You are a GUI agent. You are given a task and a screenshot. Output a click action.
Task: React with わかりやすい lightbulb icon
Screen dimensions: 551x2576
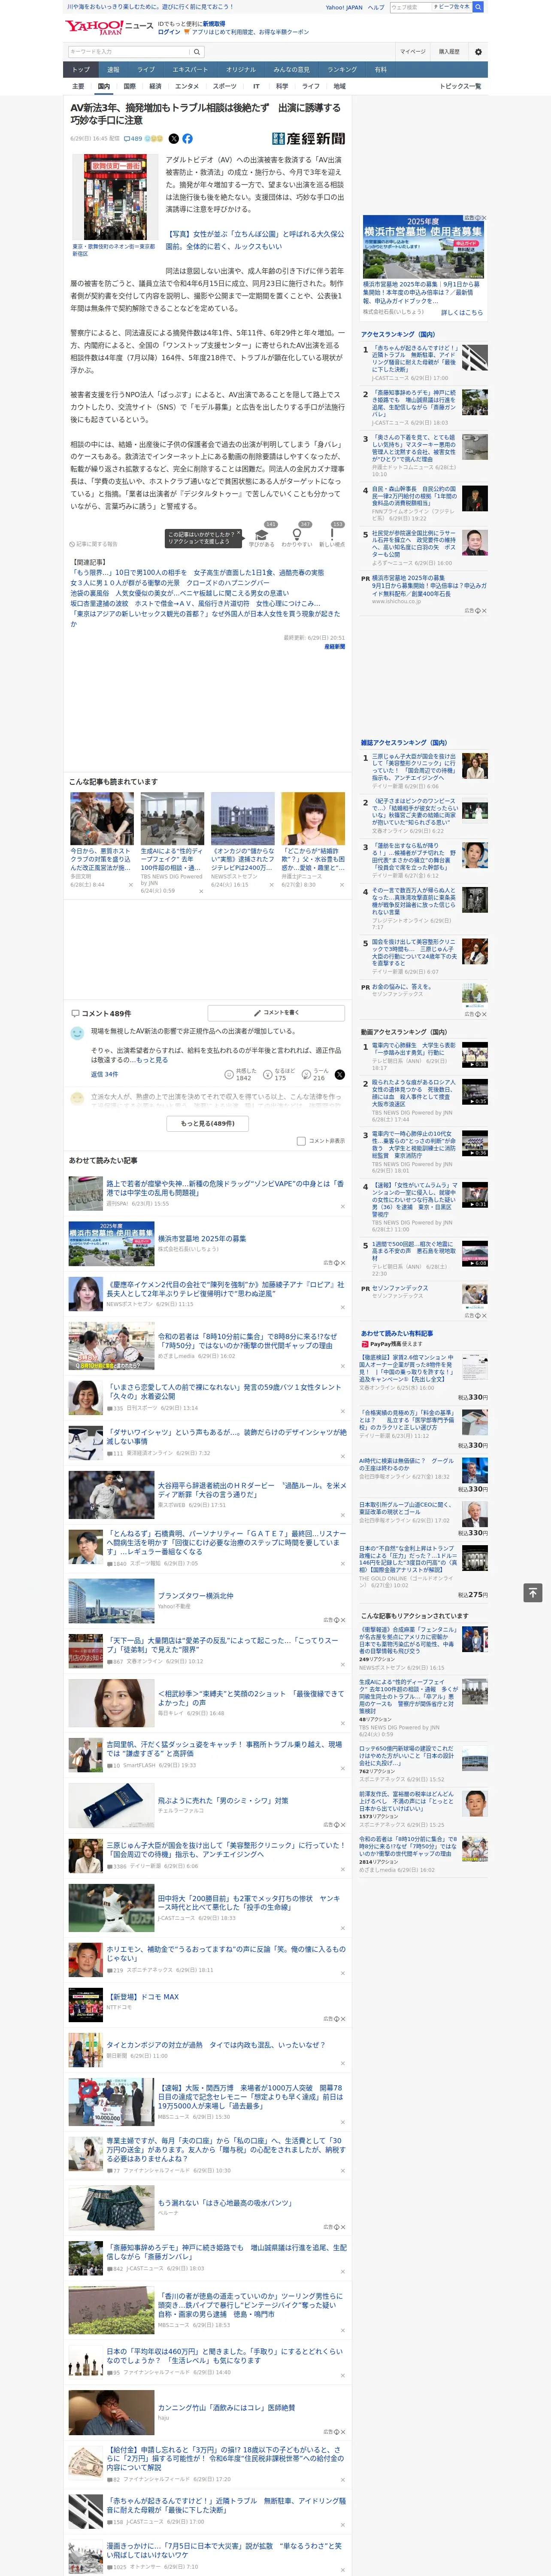(297, 535)
